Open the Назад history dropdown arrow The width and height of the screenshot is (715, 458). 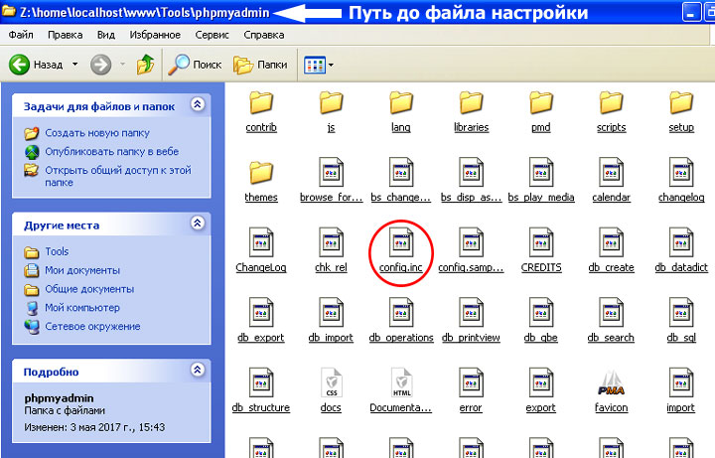click(x=74, y=65)
